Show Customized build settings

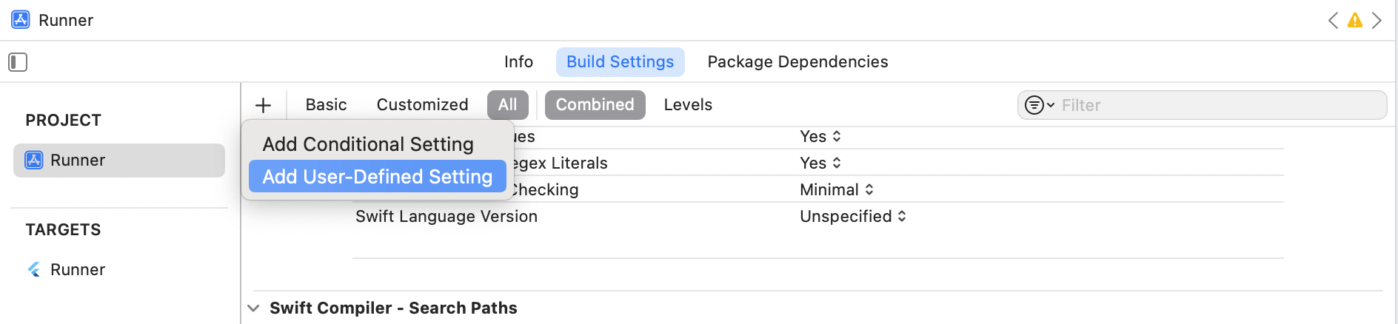(x=422, y=105)
